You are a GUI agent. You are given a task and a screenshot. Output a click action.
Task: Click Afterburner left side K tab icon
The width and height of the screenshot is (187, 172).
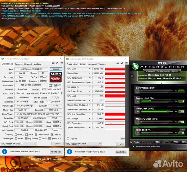pyautogui.click(x=132, y=76)
